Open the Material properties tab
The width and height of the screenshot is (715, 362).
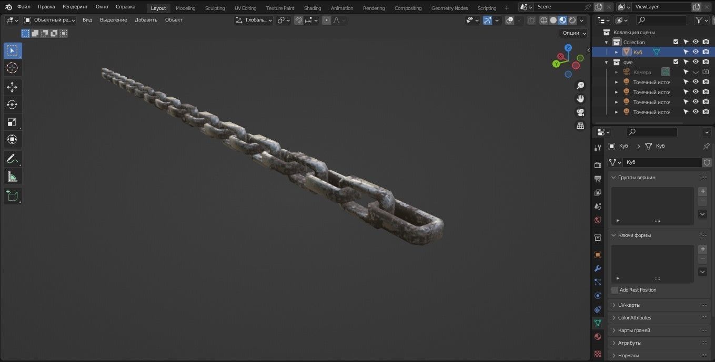pyautogui.click(x=598, y=336)
